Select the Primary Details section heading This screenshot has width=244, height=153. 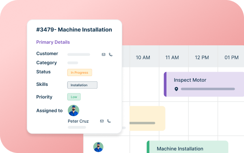click(x=53, y=42)
